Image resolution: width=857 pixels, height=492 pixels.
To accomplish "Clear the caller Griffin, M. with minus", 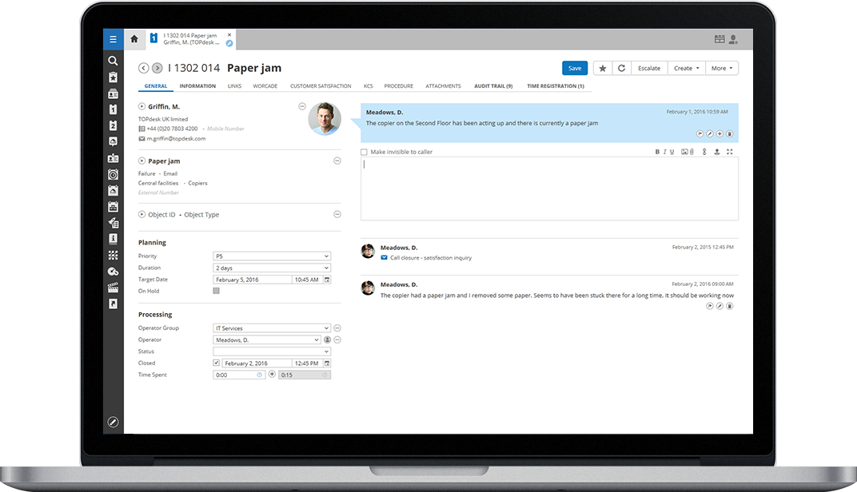I will pos(301,106).
